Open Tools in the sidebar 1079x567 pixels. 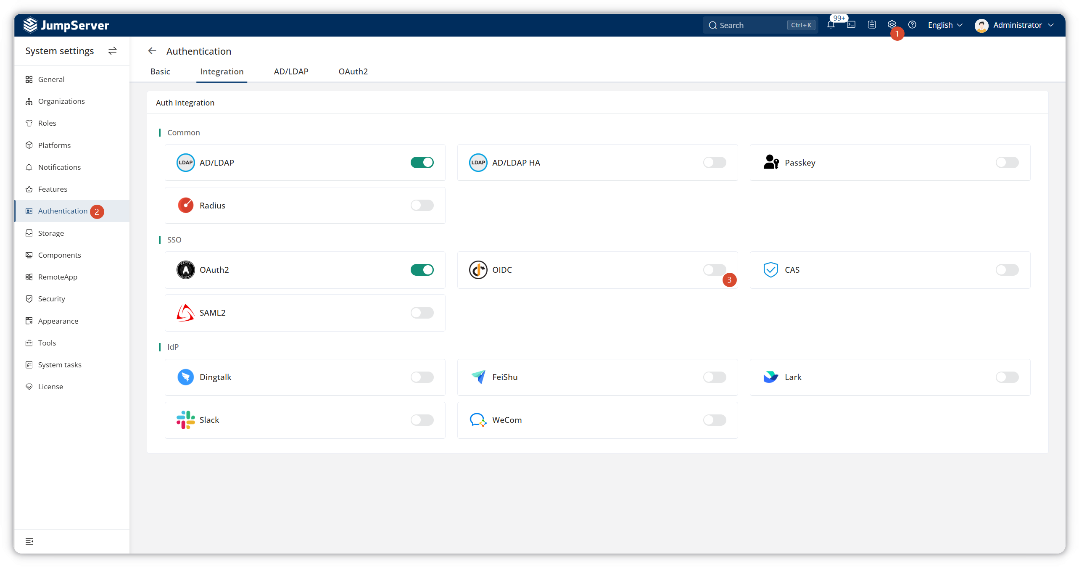pyautogui.click(x=72, y=343)
